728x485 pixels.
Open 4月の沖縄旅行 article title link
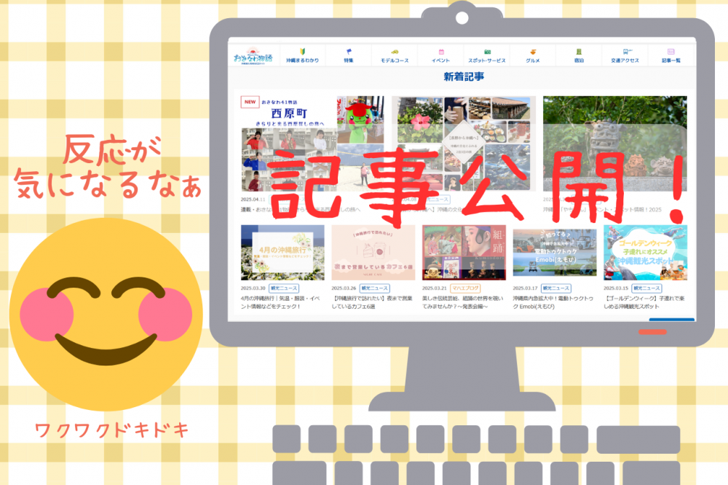pyautogui.click(x=282, y=302)
